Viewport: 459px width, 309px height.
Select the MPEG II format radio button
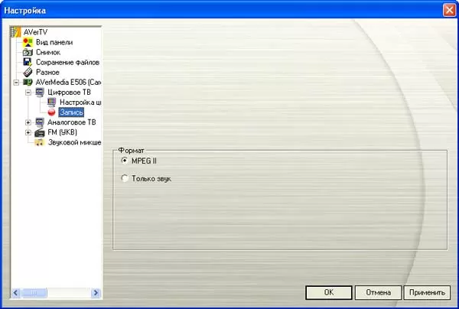point(125,161)
